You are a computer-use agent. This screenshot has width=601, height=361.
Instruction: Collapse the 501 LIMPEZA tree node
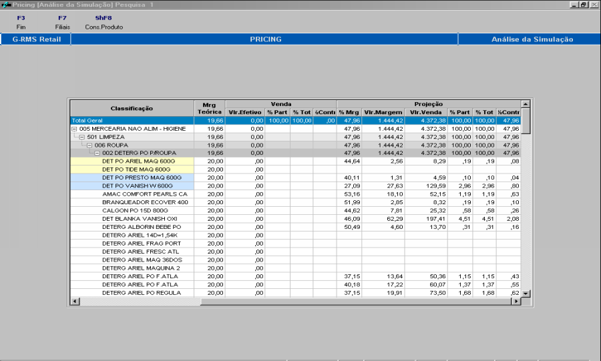point(82,137)
